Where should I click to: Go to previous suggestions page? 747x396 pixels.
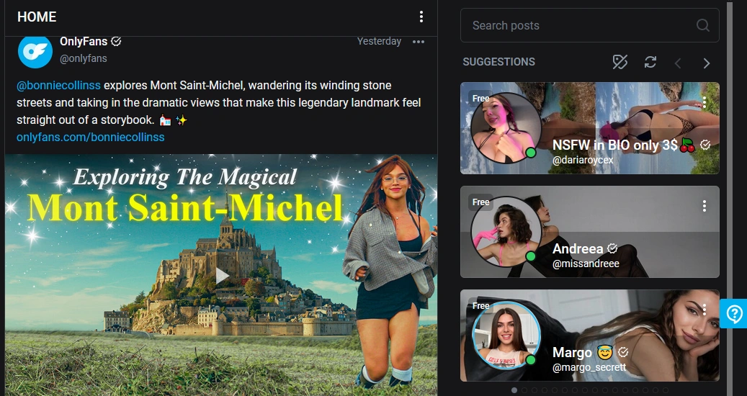[x=678, y=63]
